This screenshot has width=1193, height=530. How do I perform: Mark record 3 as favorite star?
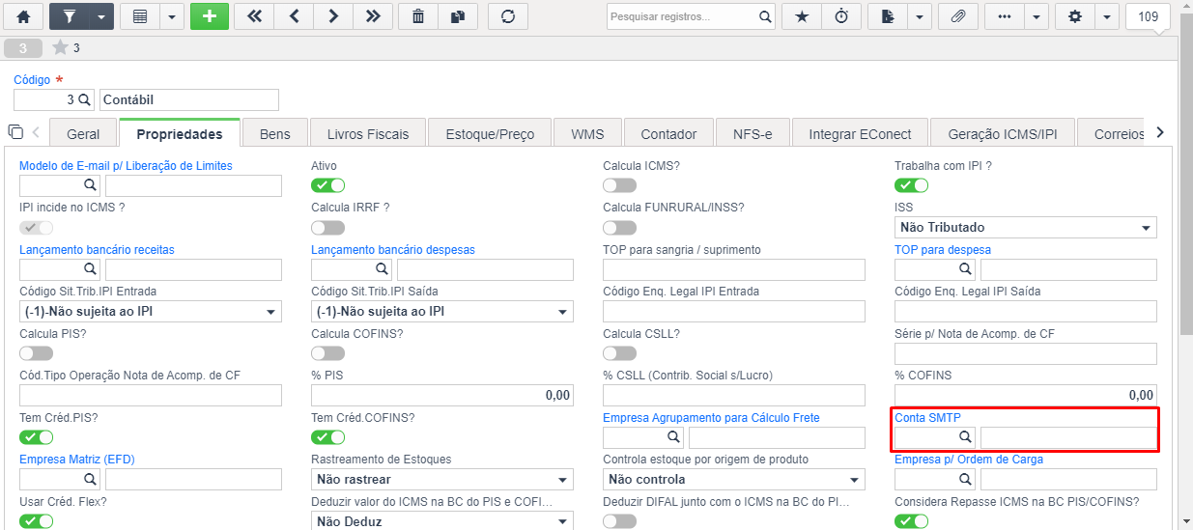(x=60, y=47)
